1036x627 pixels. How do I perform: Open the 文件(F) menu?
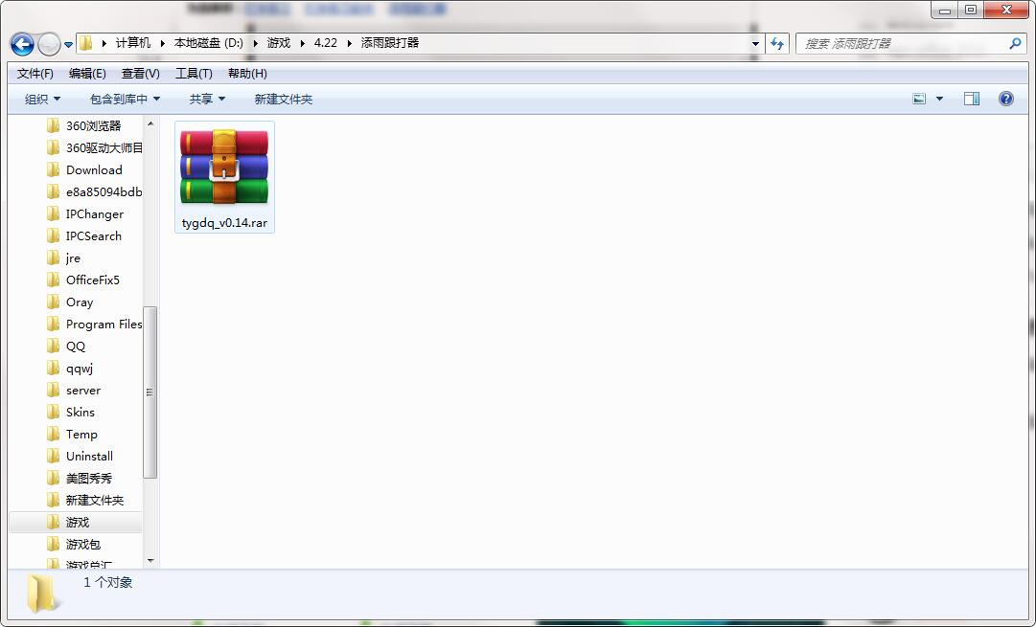(35, 74)
